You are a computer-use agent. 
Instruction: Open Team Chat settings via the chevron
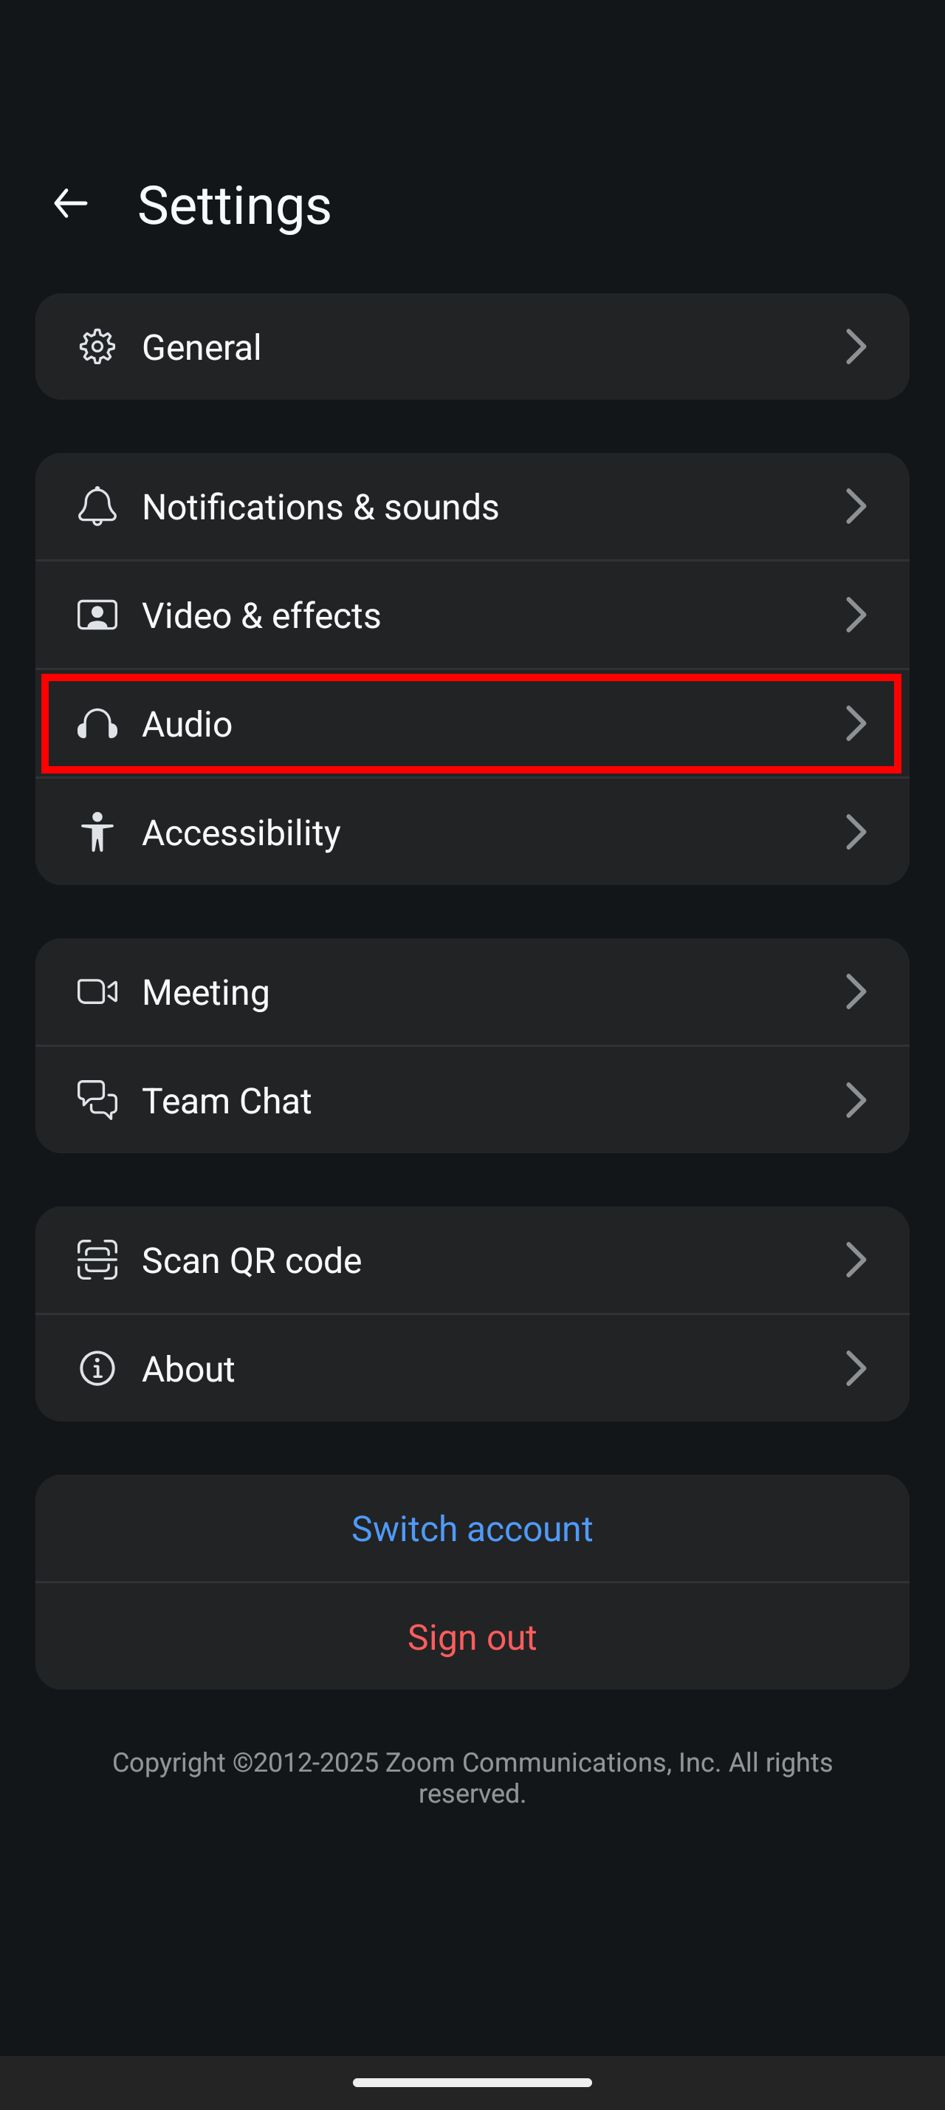coord(856,1099)
